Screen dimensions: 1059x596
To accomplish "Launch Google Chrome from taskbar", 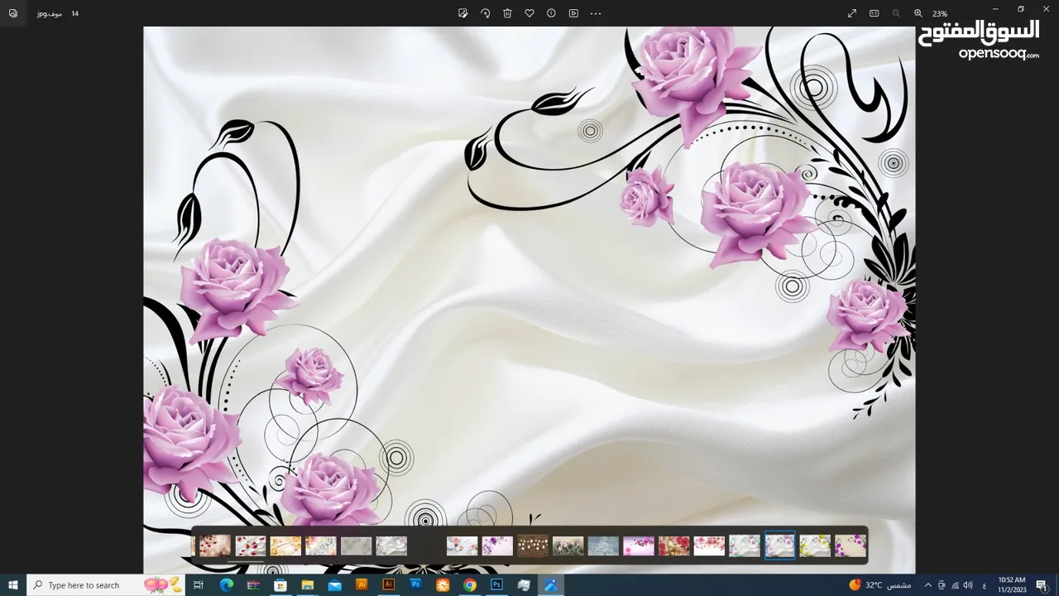I will (x=470, y=585).
